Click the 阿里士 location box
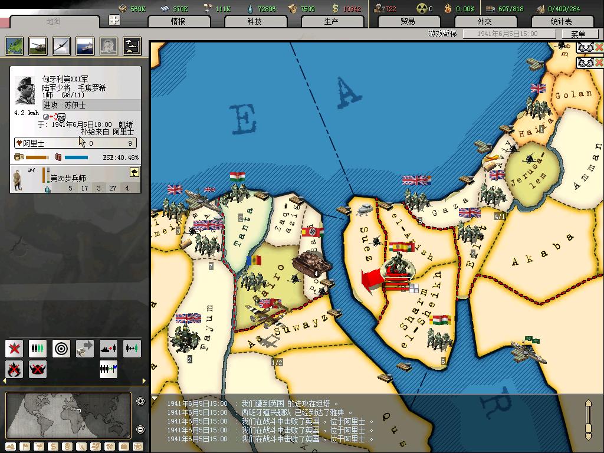The width and height of the screenshot is (604, 453). [x=75, y=143]
